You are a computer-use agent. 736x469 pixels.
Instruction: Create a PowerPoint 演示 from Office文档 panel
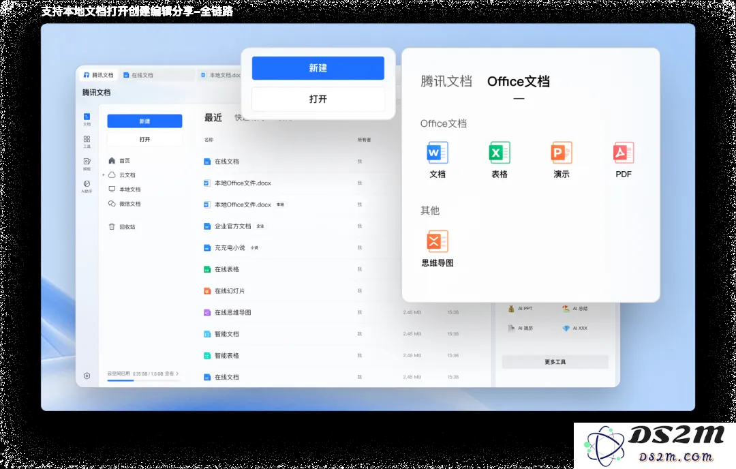(x=562, y=160)
